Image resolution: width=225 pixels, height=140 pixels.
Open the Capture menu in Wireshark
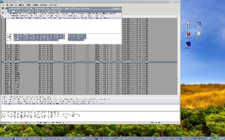tap(21, 5)
